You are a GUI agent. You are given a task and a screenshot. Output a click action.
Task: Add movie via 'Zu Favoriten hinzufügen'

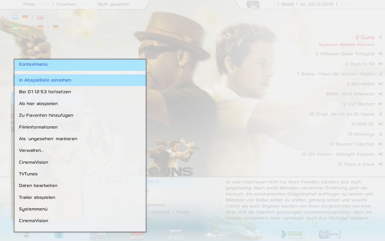(80, 115)
